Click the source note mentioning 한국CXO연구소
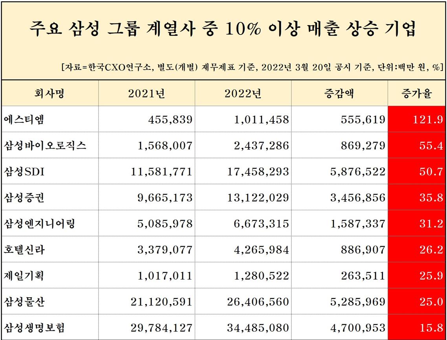This screenshot has width=447, height=340. point(252,66)
